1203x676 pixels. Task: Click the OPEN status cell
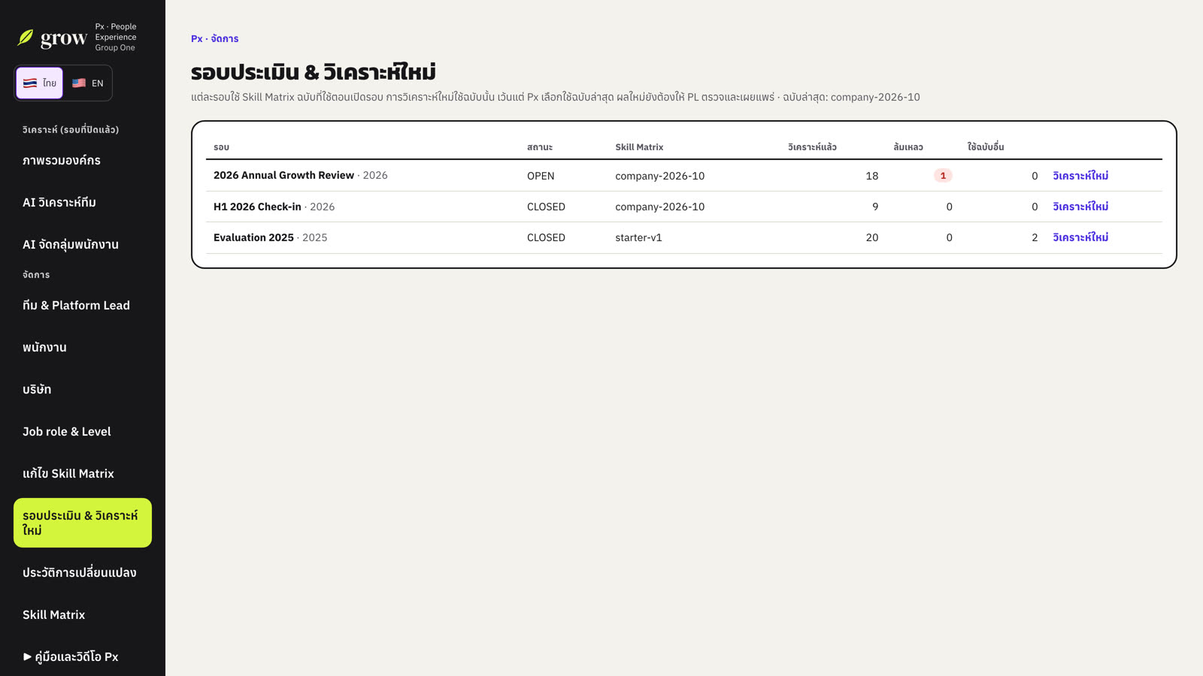tap(541, 176)
